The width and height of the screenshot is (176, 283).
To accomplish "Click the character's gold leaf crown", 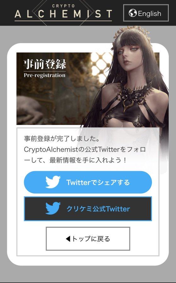I will pyautogui.click(x=131, y=33).
